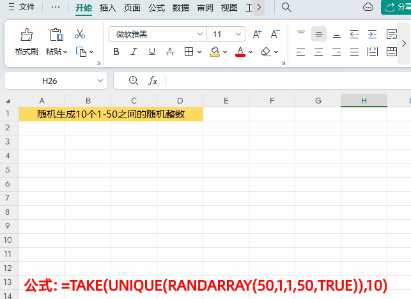The width and height of the screenshot is (411, 299).
Task: Click the Increase Indent icon
Action: [372, 34]
